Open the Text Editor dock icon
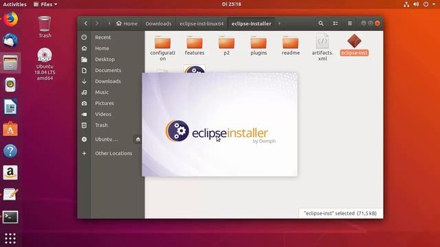Screen dimensions: 440x247 (10, 194)
